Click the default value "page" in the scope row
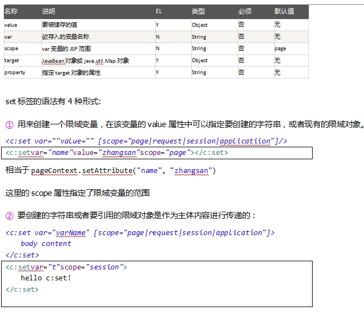This screenshot has width=364, height=312. pos(280,49)
